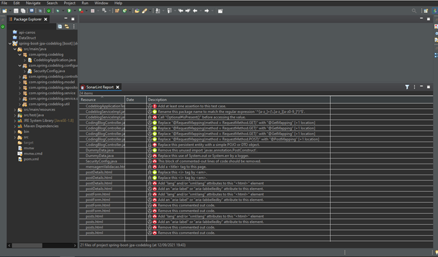Click the New Java Class icon
Image resolution: width=438 pixels, height=257 pixels.
(124, 11)
